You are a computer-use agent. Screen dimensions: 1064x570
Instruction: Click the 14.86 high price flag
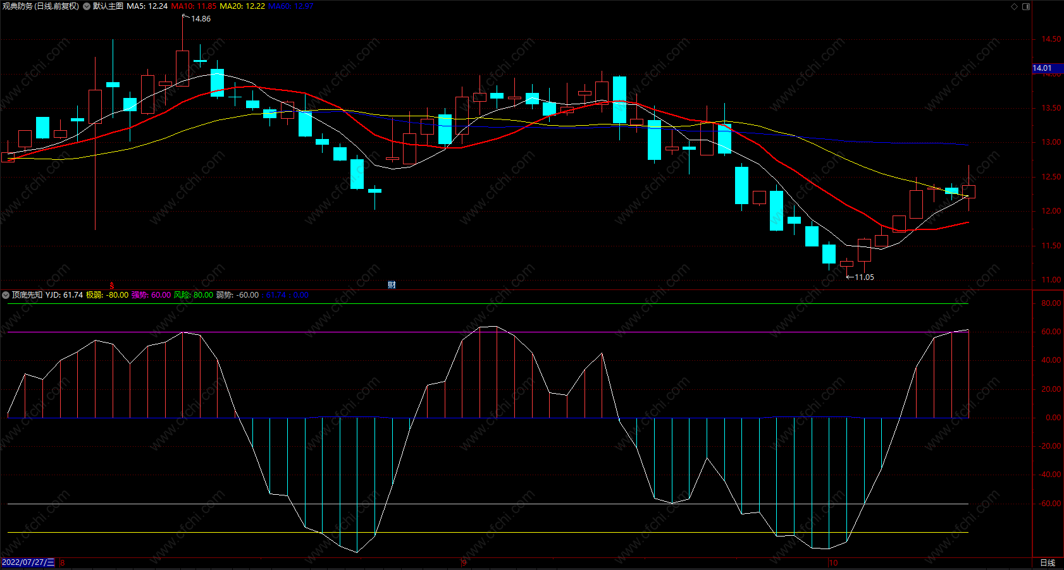tap(200, 19)
